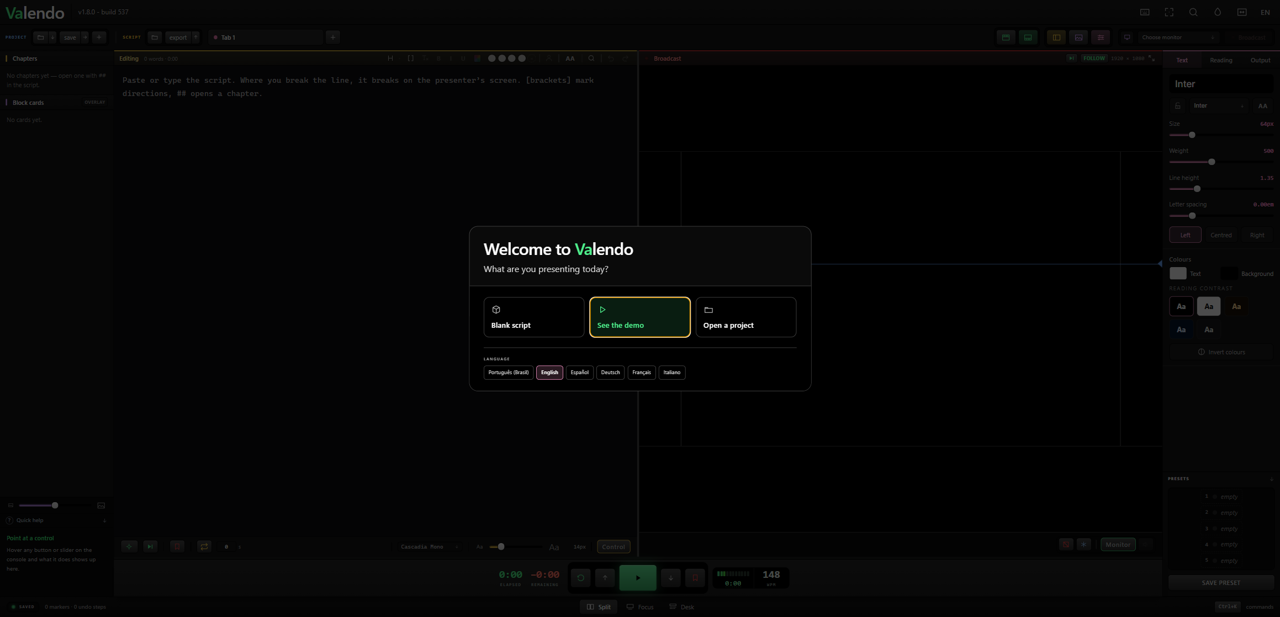Set text alignment to Centred
This screenshot has width=1280, height=617.
point(1221,235)
